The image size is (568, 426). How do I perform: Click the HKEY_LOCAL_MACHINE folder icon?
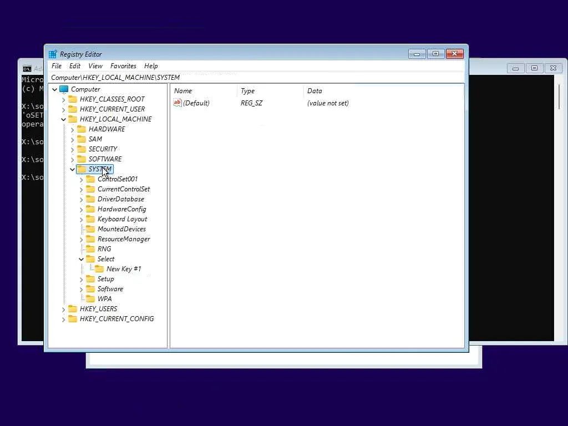(x=73, y=119)
